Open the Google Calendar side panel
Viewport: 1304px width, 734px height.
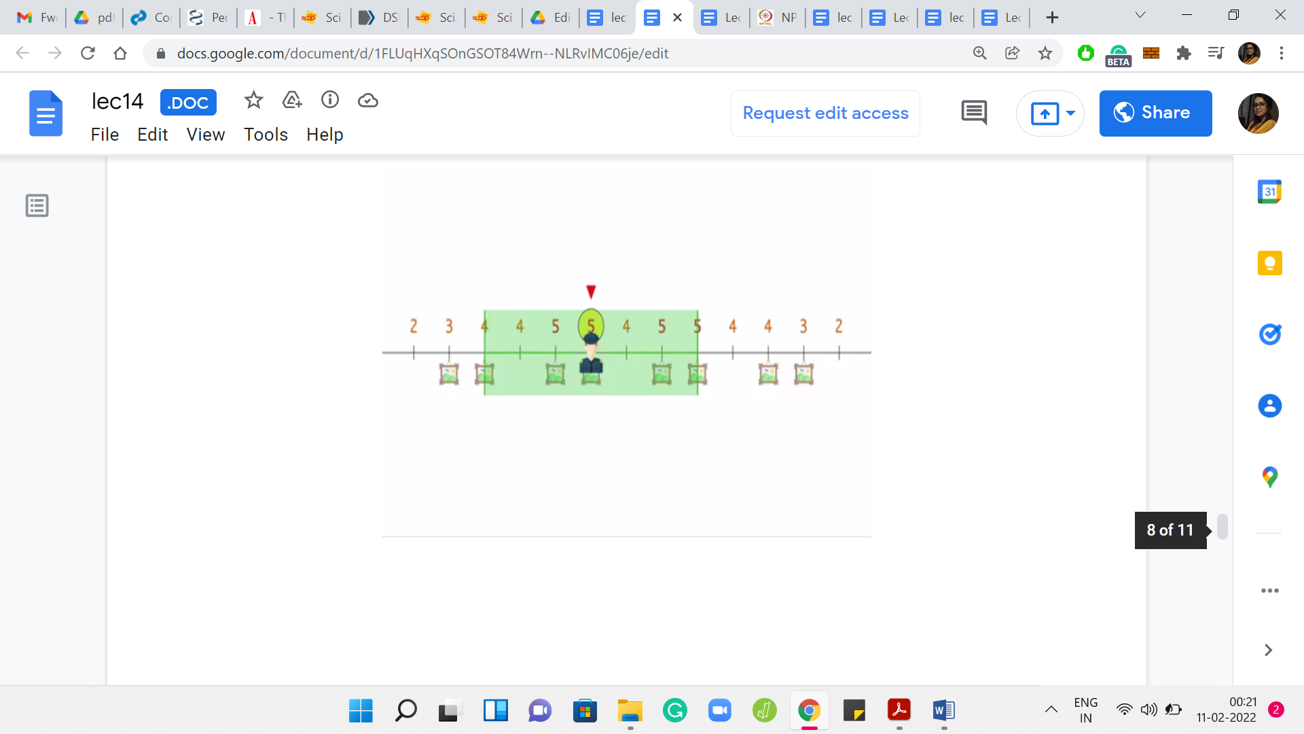(1269, 192)
